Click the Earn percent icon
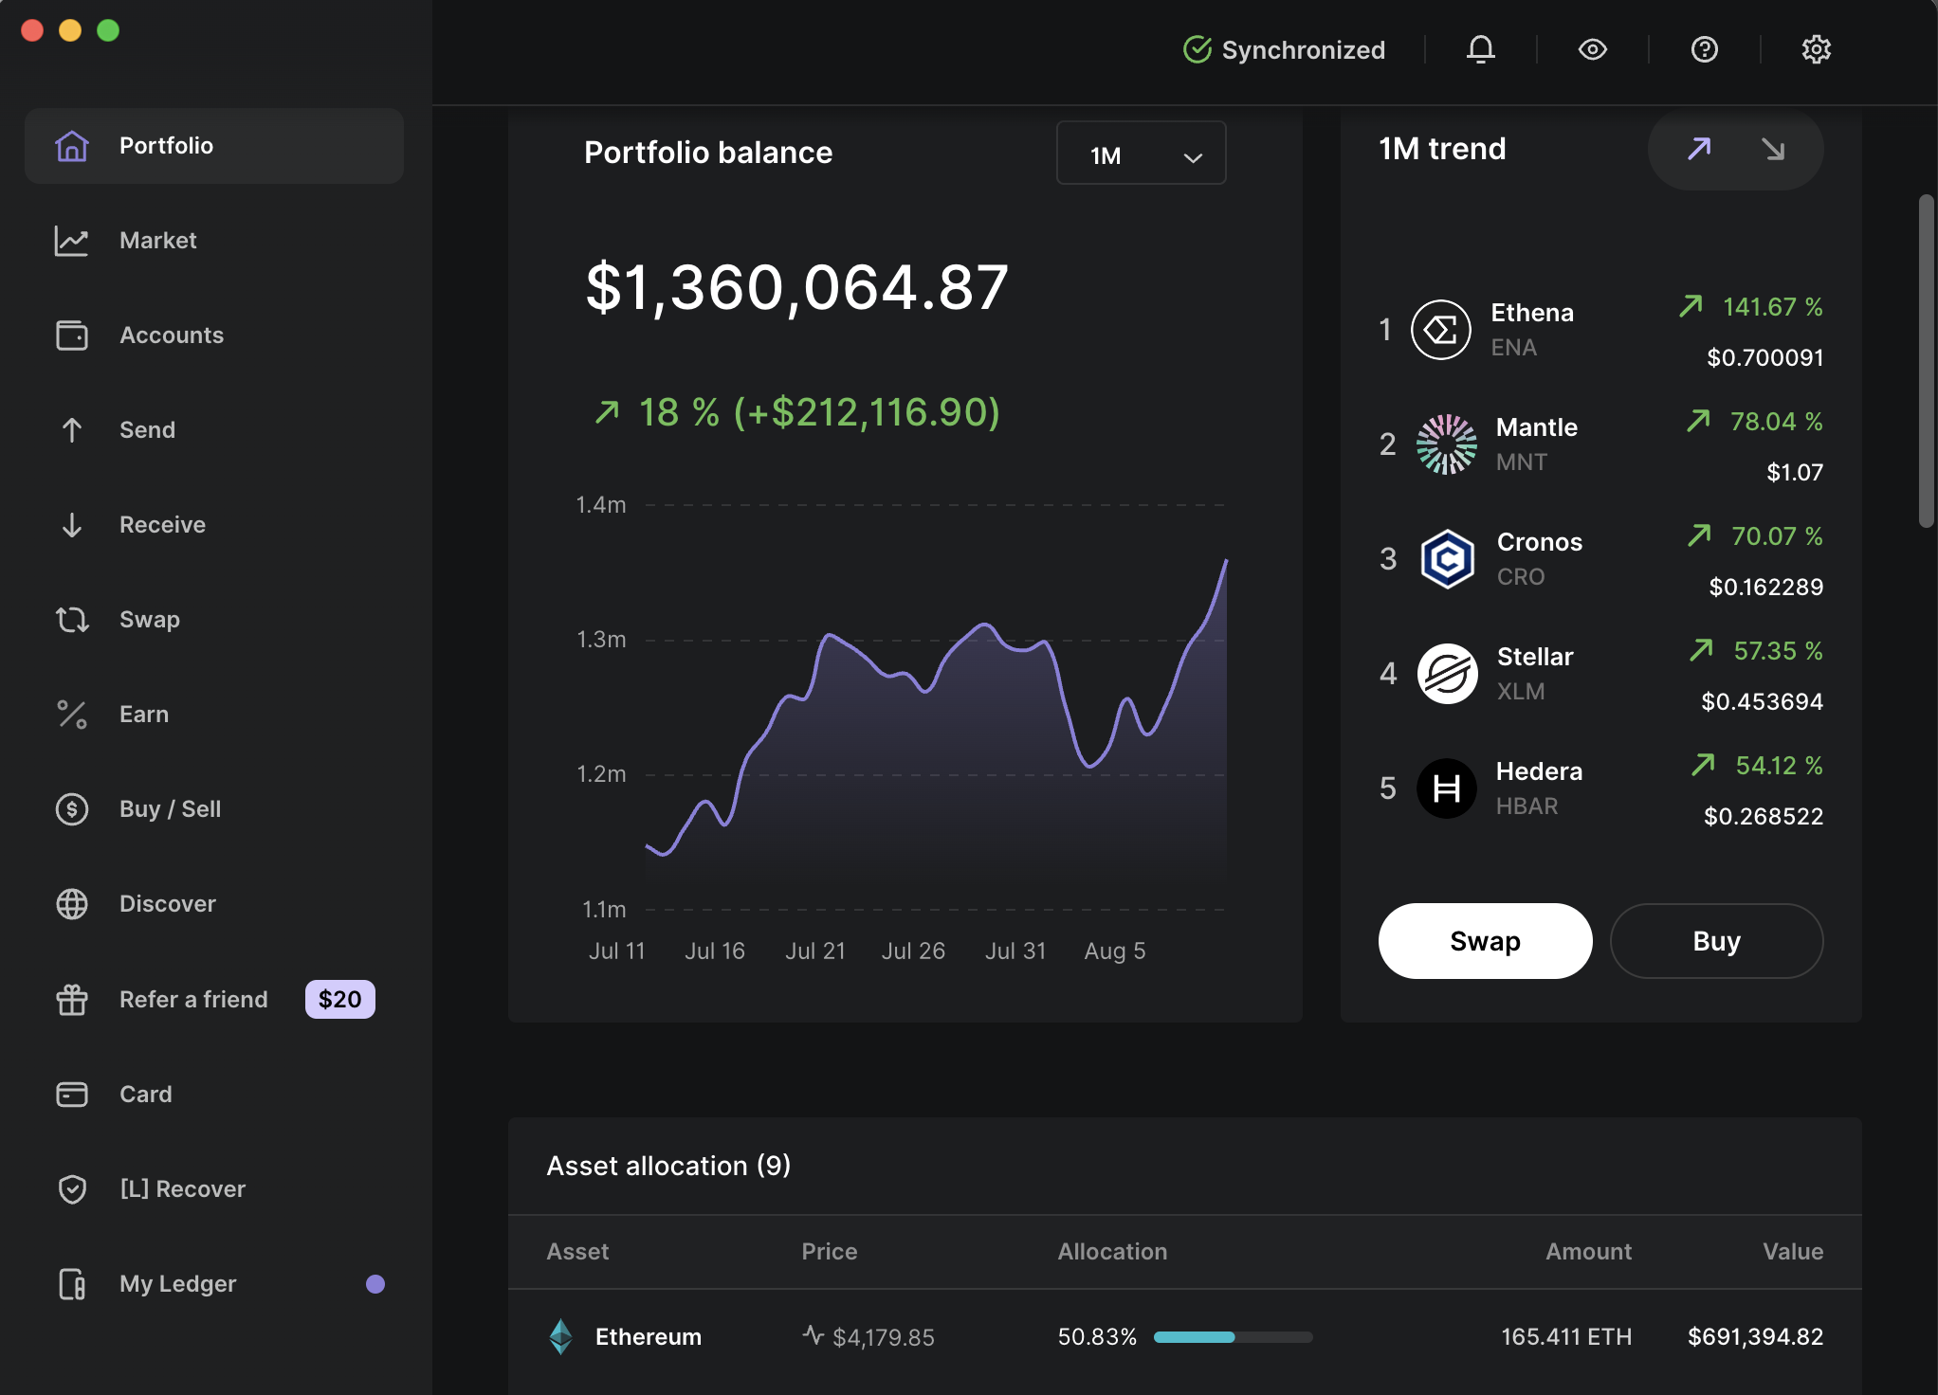This screenshot has width=1938, height=1395. coord(72,715)
